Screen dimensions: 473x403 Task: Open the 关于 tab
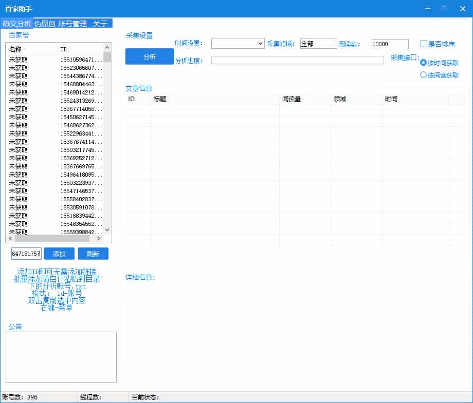[x=100, y=24]
